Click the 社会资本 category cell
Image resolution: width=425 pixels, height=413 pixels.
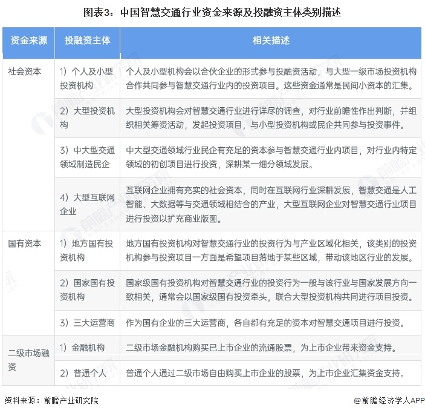click(25, 71)
